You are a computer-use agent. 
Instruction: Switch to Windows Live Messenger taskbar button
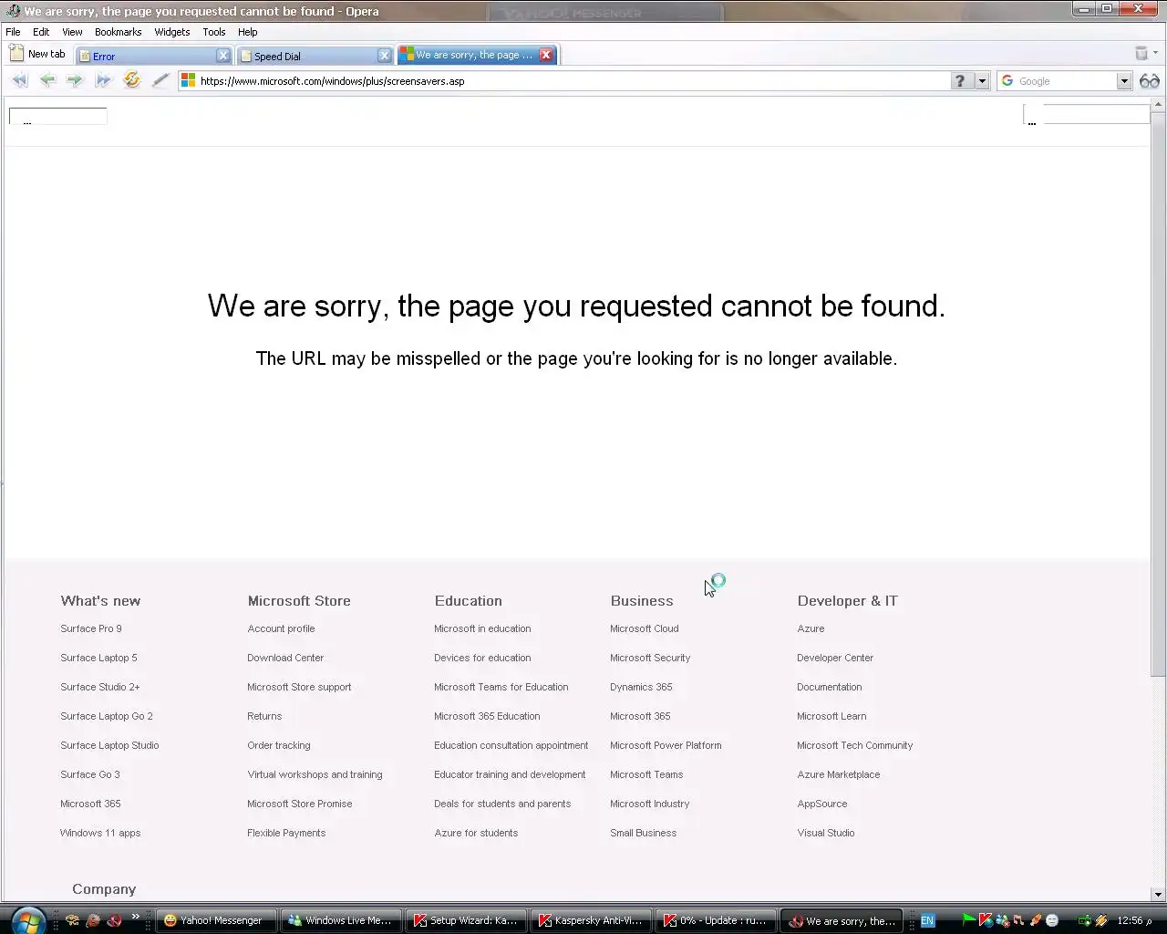point(340,920)
